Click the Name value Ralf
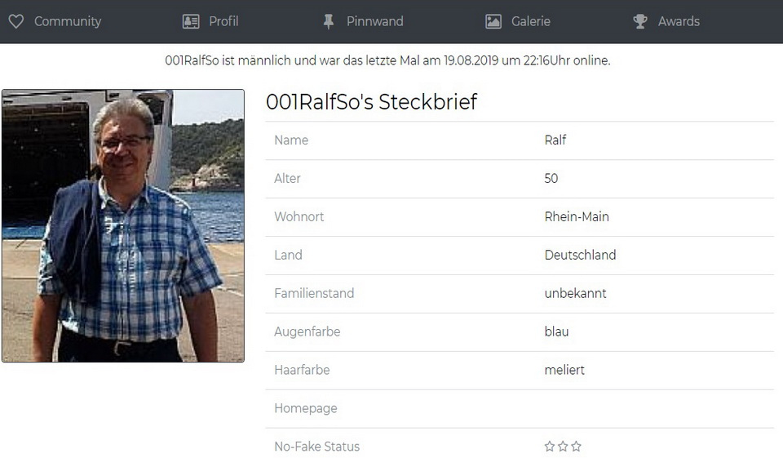Viewport: 783px width, 458px height. 555,140
